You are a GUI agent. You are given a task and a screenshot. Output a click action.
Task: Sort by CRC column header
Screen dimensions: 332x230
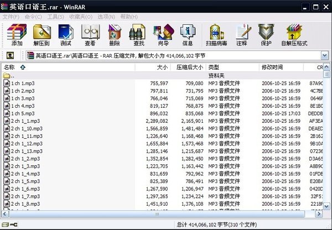313,67
